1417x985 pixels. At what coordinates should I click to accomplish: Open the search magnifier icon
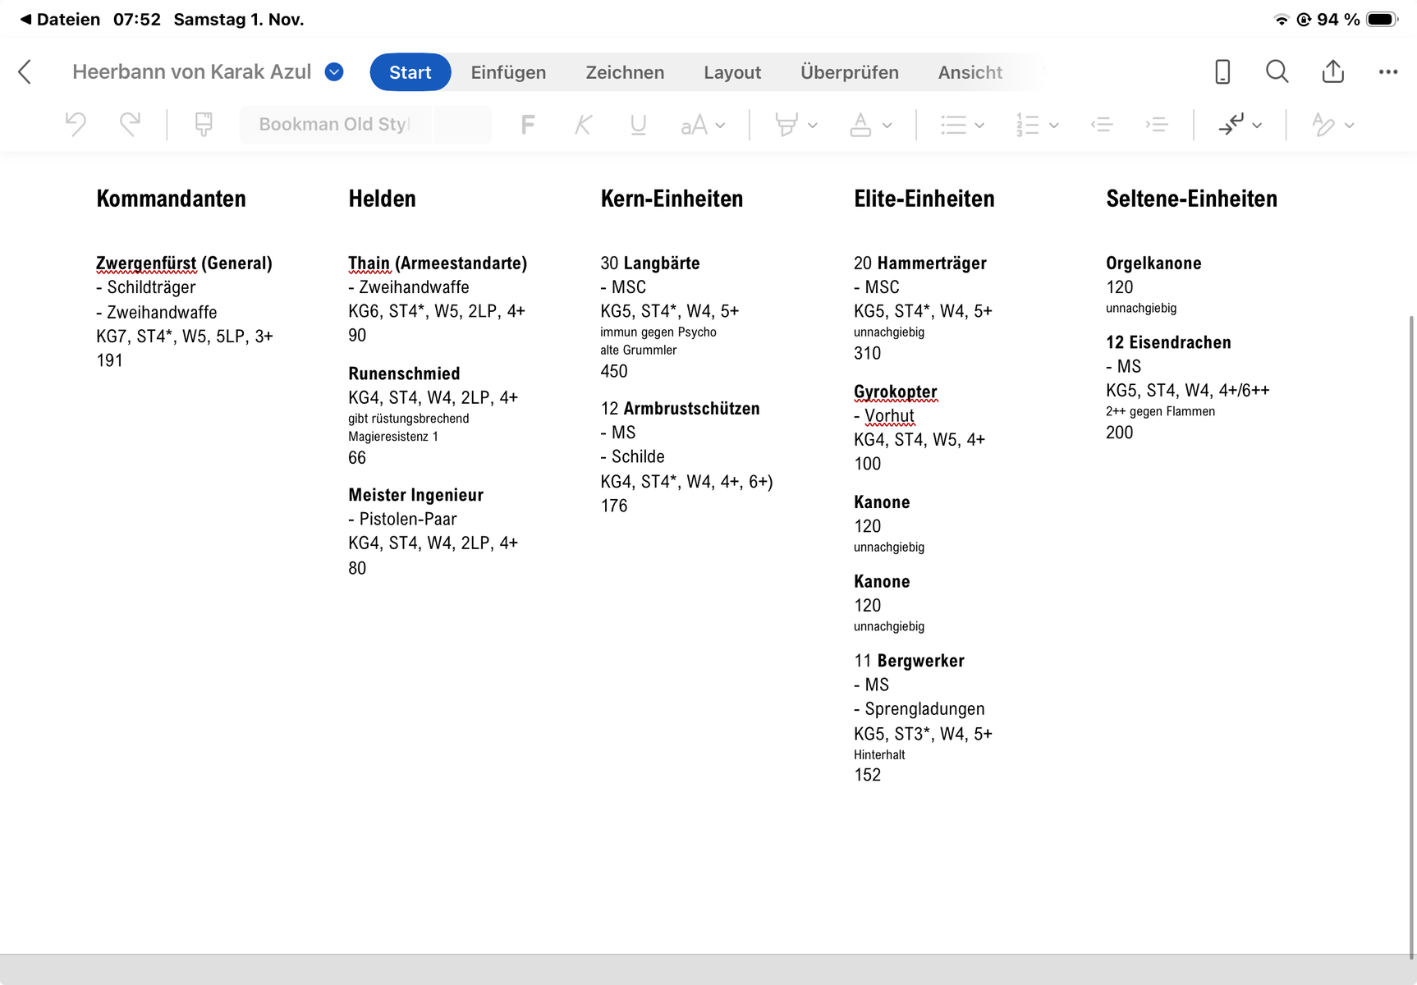click(1277, 72)
